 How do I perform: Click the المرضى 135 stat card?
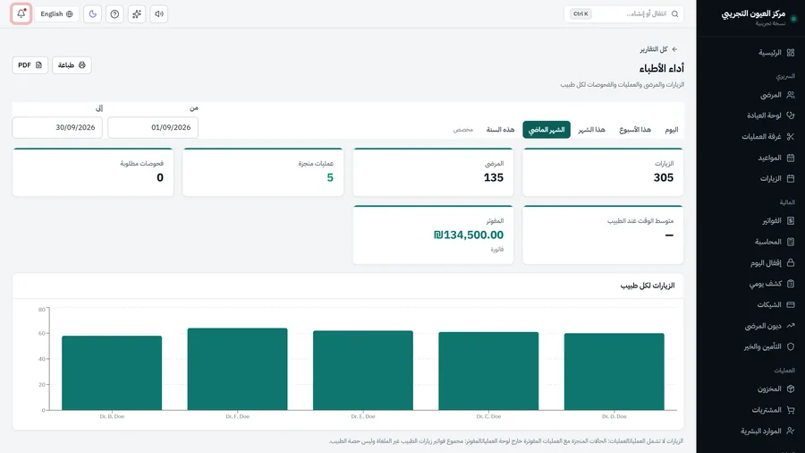point(433,172)
